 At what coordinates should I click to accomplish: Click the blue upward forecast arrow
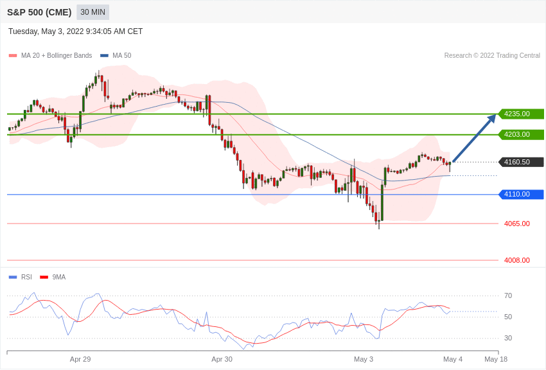pos(474,138)
